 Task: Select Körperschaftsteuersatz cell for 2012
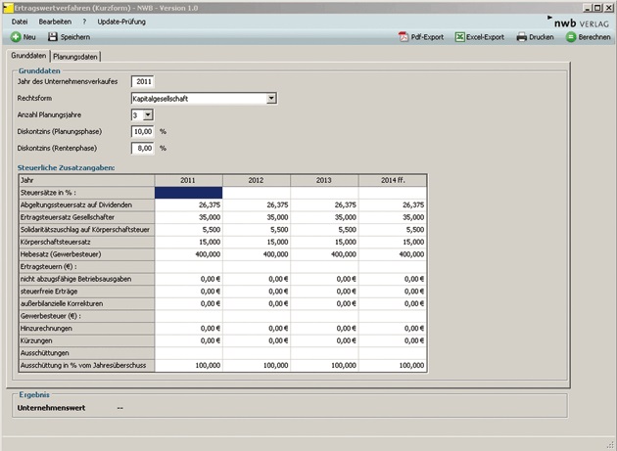tap(256, 242)
